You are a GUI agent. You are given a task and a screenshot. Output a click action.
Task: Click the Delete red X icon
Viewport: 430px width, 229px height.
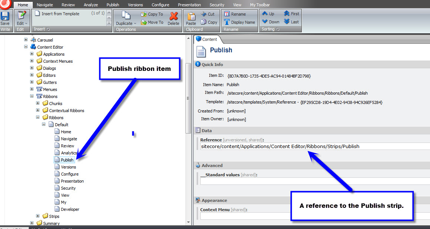[174, 17]
